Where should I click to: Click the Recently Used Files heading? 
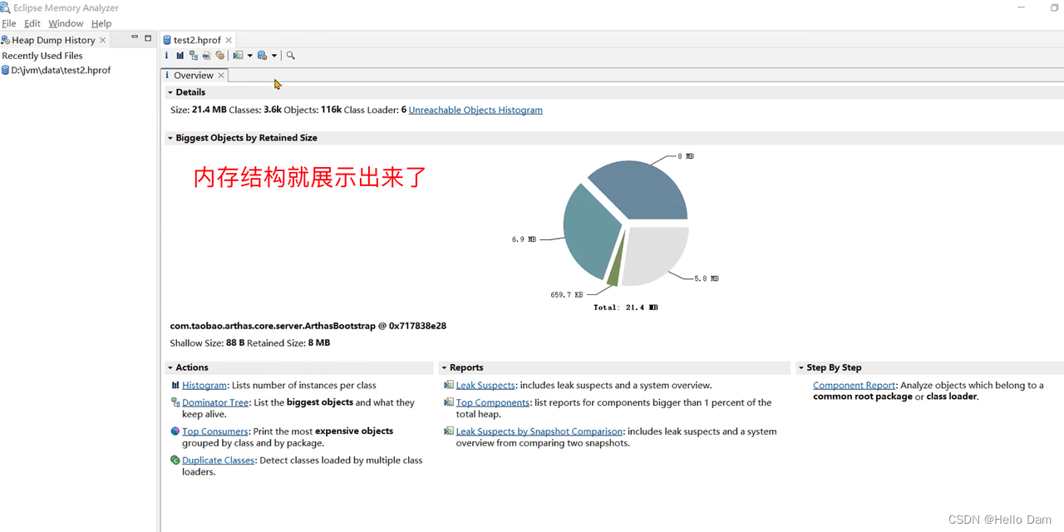42,56
